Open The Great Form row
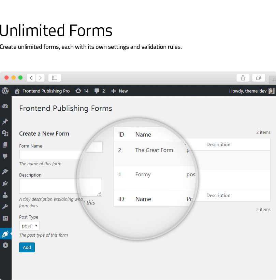 coord(154,150)
